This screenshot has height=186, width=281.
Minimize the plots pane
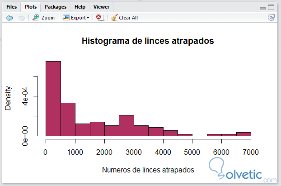pyautogui.click(x=263, y=8)
